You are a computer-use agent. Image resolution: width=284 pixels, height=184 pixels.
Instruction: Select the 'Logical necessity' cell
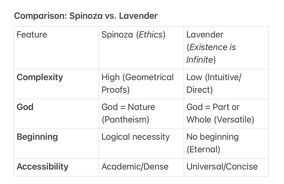135,137
